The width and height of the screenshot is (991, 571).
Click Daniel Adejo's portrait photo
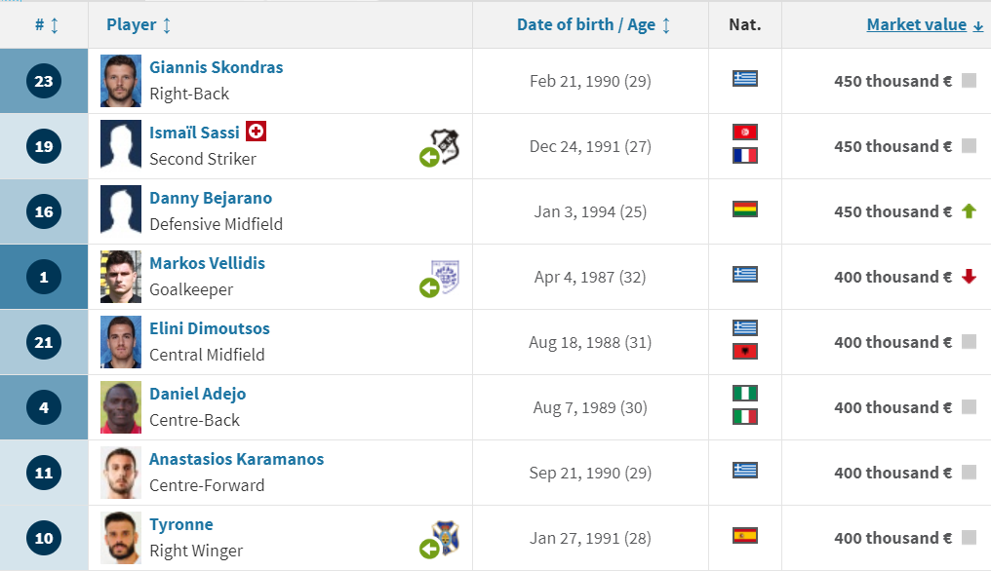coord(121,407)
